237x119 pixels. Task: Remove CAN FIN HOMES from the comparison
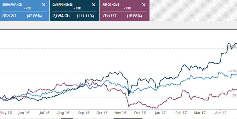pos(94,5)
